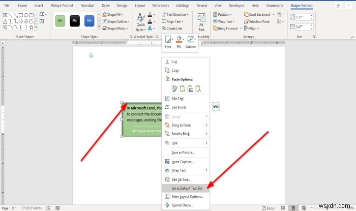Open Bring to Front submenu
Image resolution: width=356 pixels, height=211 pixels.
pos(186,125)
